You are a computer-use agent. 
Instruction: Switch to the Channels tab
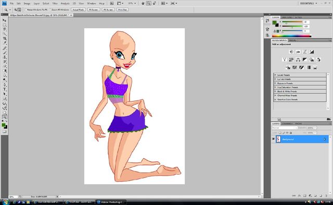pyautogui.click(x=287, y=124)
